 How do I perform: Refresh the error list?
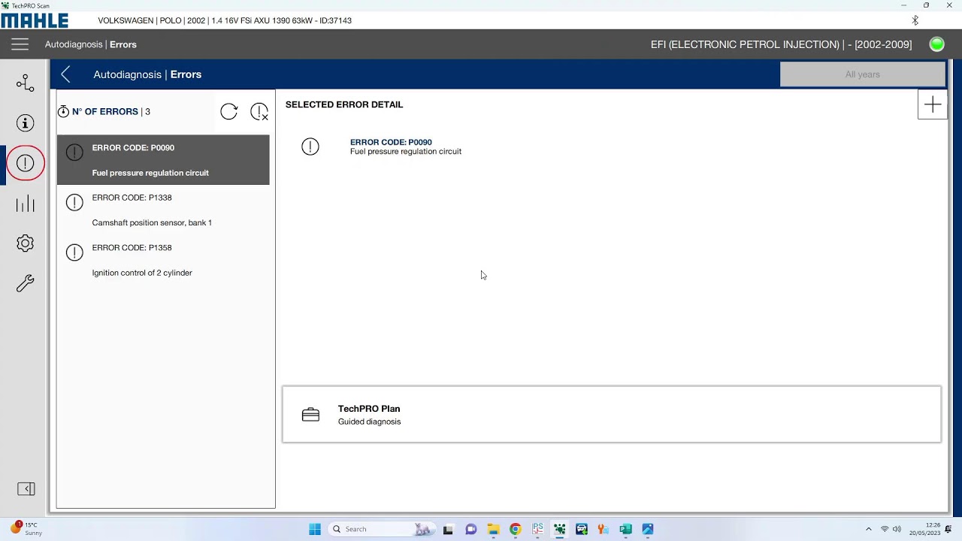(x=229, y=112)
